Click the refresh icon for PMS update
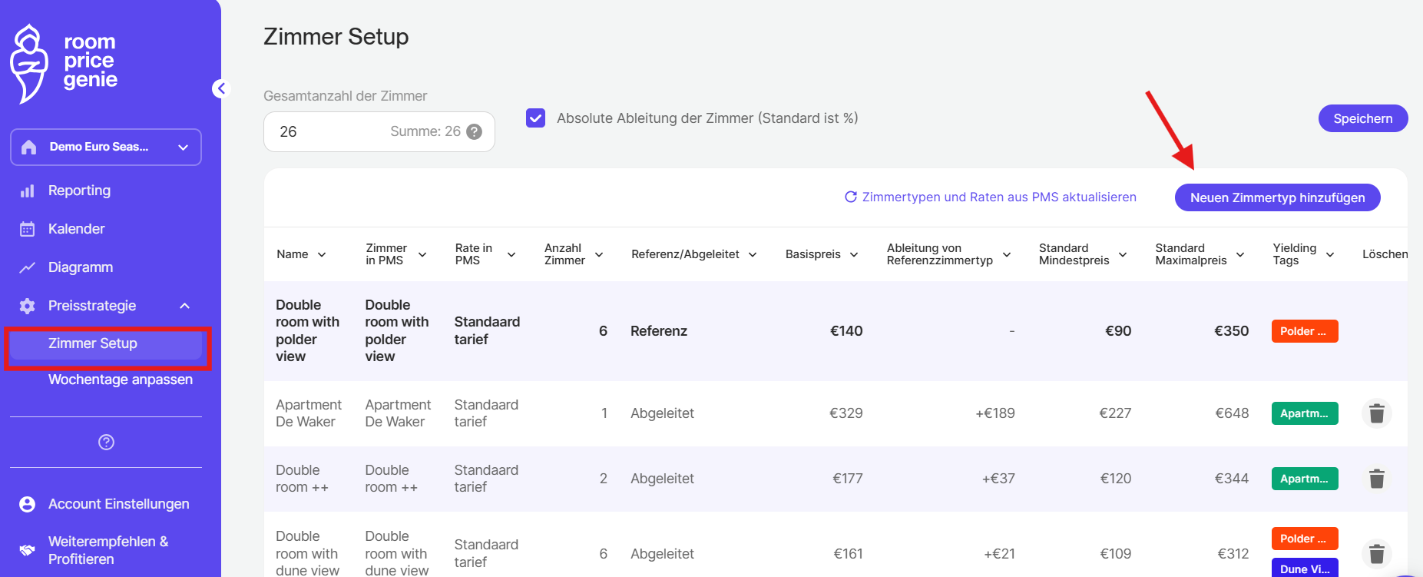This screenshot has width=1423, height=577. 850,197
